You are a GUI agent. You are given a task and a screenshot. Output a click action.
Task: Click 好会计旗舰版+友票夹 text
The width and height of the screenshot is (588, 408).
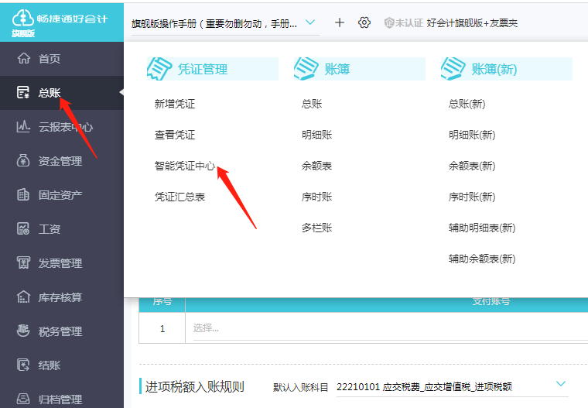[472, 23]
